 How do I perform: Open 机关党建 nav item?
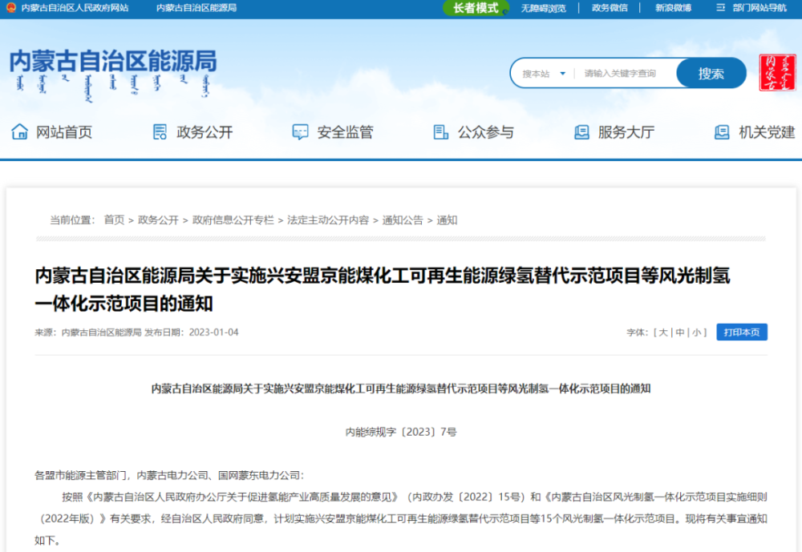pyautogui.click(x=767, y=132)
